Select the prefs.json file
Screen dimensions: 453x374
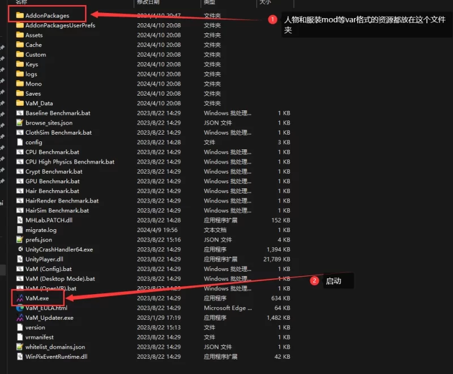[x=39, y=240]
